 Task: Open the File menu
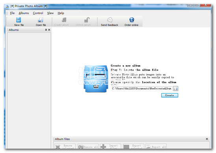point(12,13)
